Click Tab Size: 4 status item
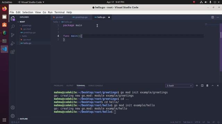The image size is (222, 124). click(188, 122)
